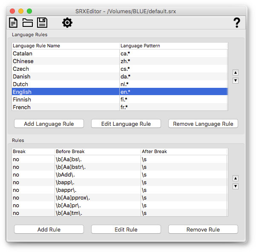The width and height of the screenshot is (256, 252).
Task: Select the \bAdd\. rule
Action: tap(120, 174)
